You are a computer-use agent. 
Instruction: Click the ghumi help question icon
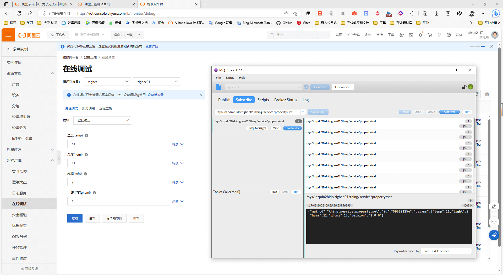pos(94,193)
